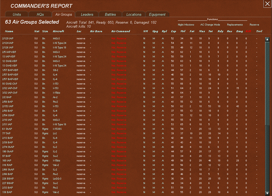Click Nat. Reserve command for 97 BAP

click(119, 156)
